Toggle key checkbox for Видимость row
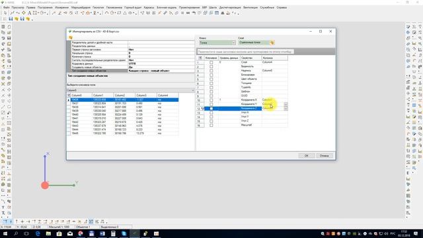This screenshot has height=238, width=423. pos(211,66)
